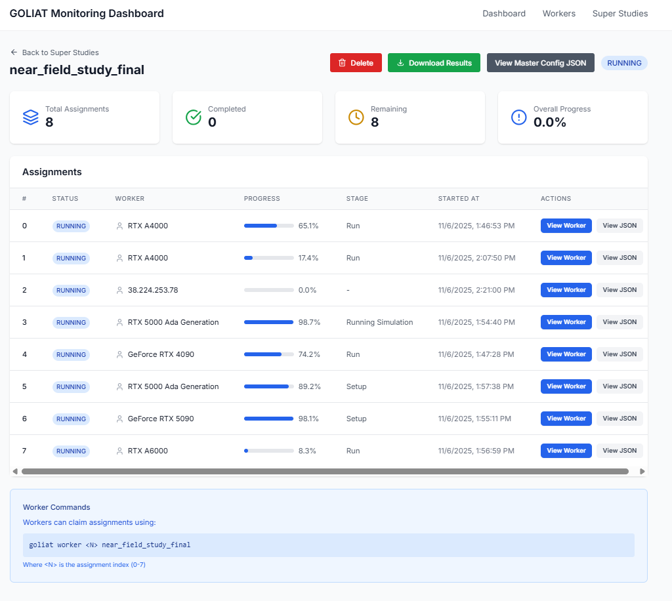Viewport: 672px width, 601px height.
Task: Click the user icon beside GeForce RTX 4090
Action: [x=119, y=354]
